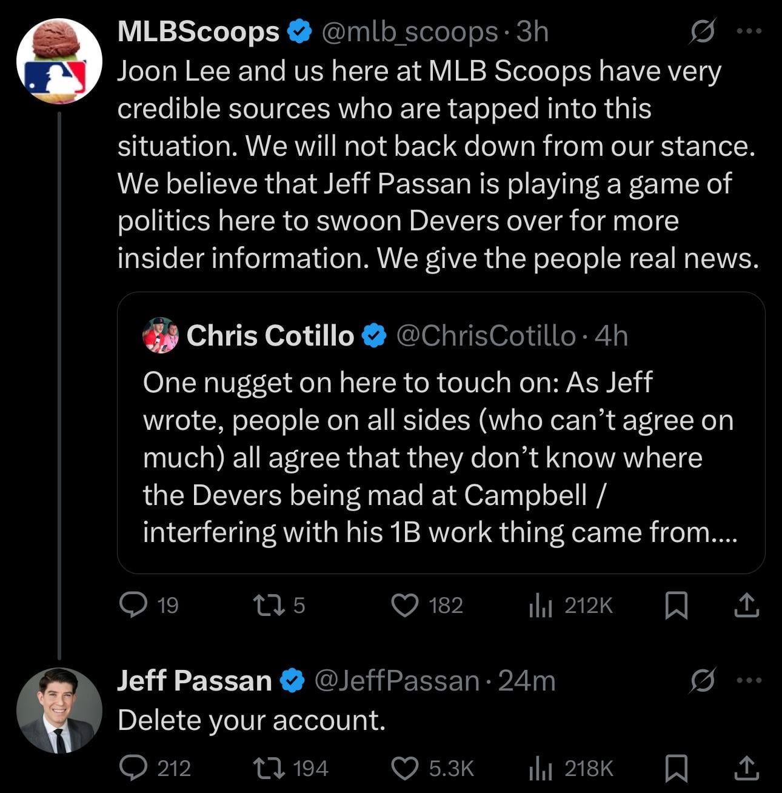The height and width of the screenshot is (793, 782).
Task: Bookmark the MLBScoops tweet
Action: click(676, 605)
